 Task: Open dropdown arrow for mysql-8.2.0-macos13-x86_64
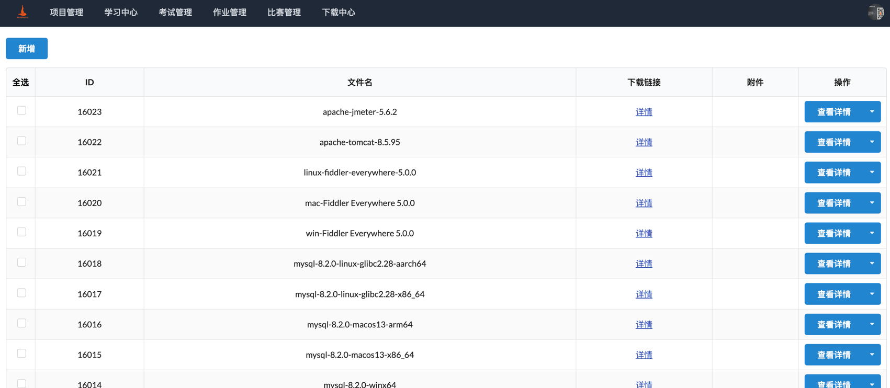pos(872,355)
